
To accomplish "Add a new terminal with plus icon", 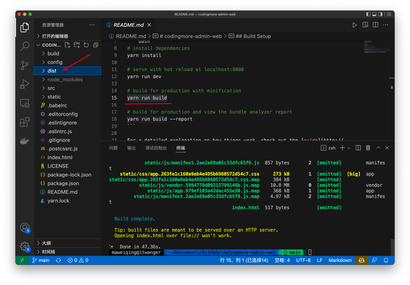I will [342, 148].
